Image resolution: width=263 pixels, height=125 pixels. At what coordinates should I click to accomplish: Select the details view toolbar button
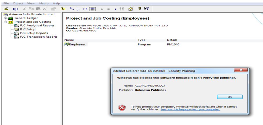[92, 9]
